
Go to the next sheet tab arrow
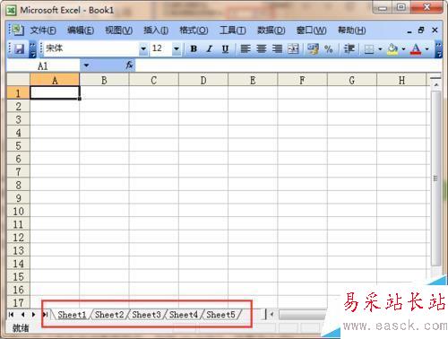34,315
